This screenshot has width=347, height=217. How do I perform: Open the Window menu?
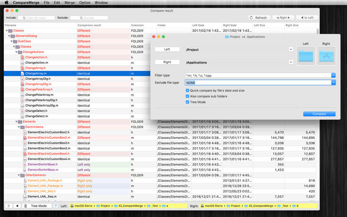pos(101,3)
